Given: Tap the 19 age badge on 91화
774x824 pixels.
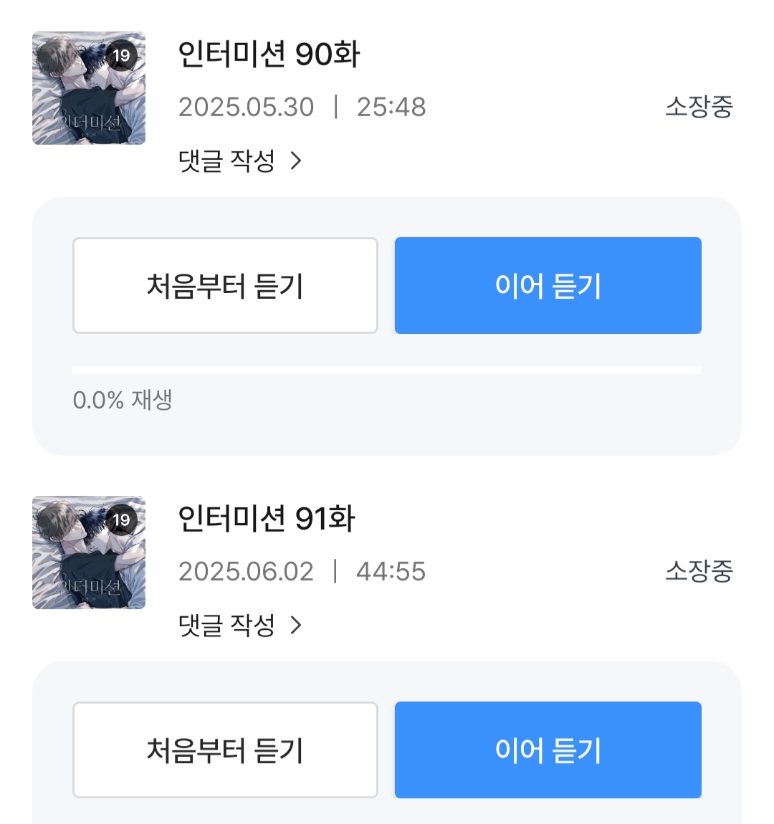Looking at the screenshot, I should [x=122, y=519].
